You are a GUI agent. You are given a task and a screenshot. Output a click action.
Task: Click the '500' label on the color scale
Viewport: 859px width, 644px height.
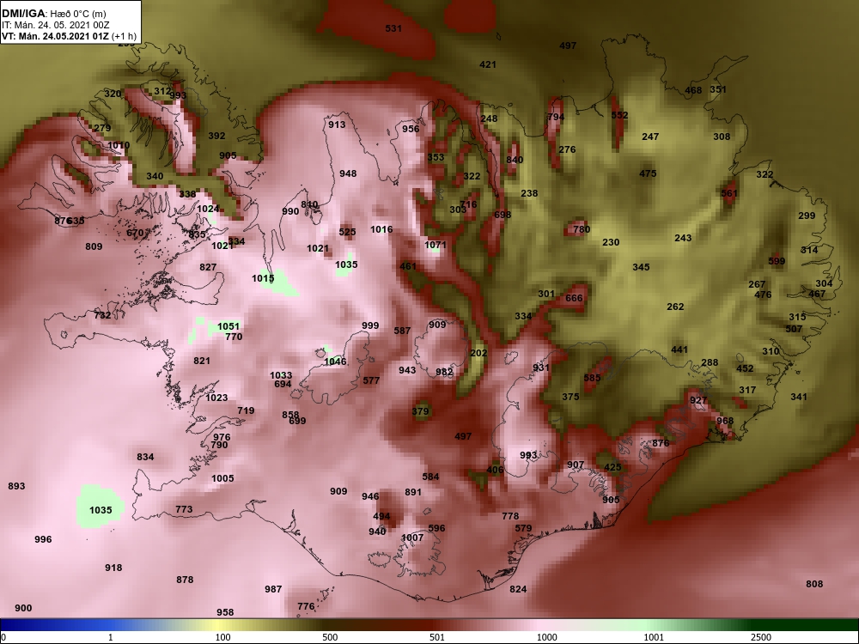330,637
